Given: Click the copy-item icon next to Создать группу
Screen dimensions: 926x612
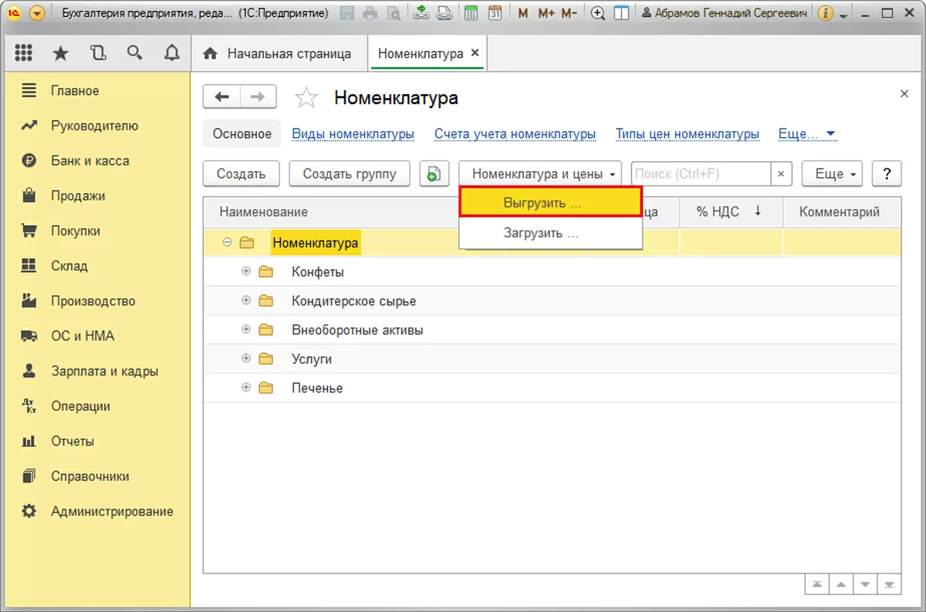Looking at the screenshot, I should pos(434,174).
